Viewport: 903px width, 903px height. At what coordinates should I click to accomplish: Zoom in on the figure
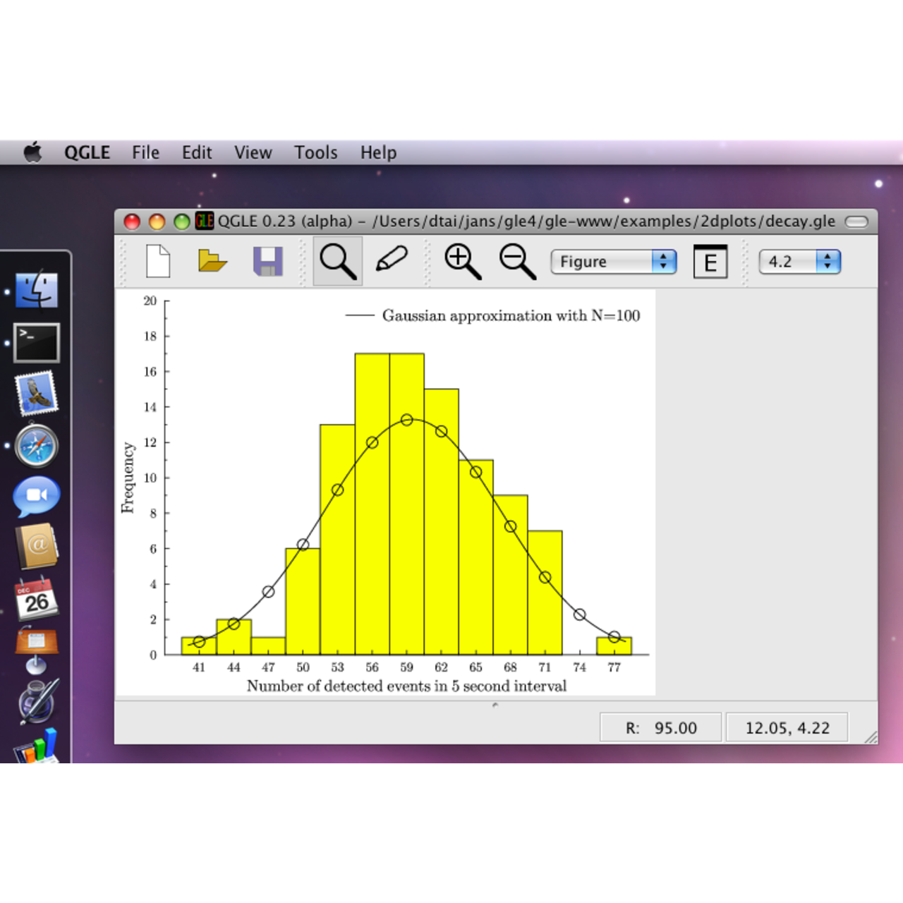point(462,261)
